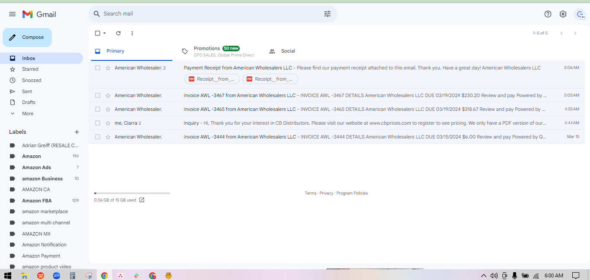
Task: Click the Compose button
Action: point(27,38)
